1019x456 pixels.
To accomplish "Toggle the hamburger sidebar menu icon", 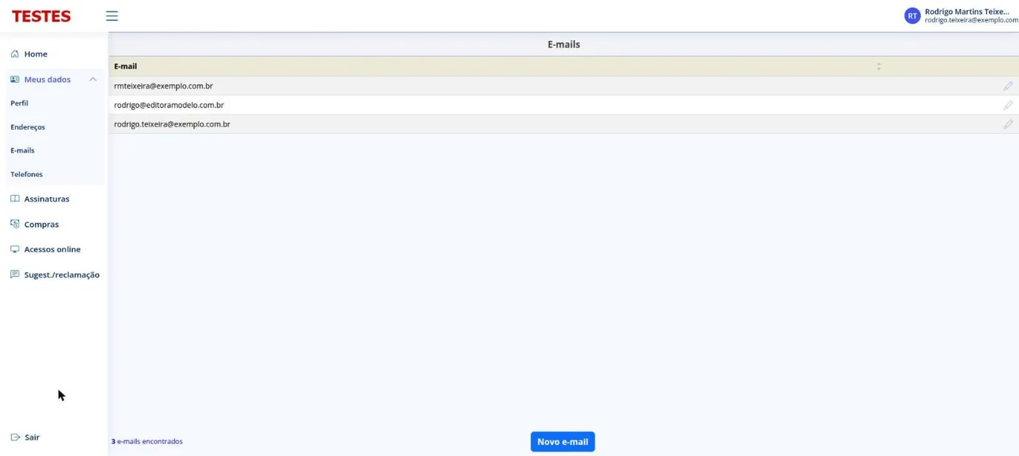I will click(111, 16).
